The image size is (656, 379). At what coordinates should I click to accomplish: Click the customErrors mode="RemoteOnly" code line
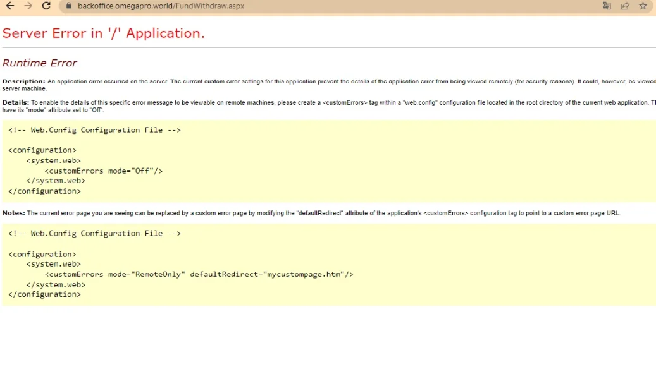point(199,274)
